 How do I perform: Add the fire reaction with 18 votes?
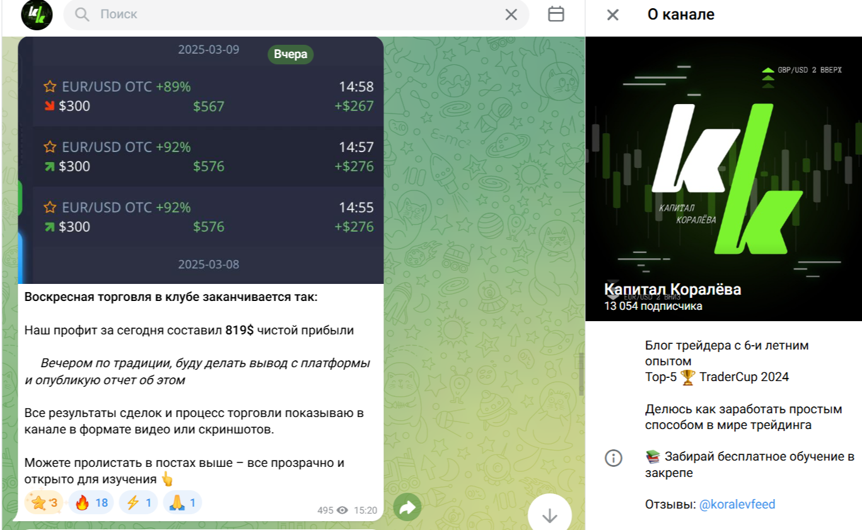[x=91, y=502]
